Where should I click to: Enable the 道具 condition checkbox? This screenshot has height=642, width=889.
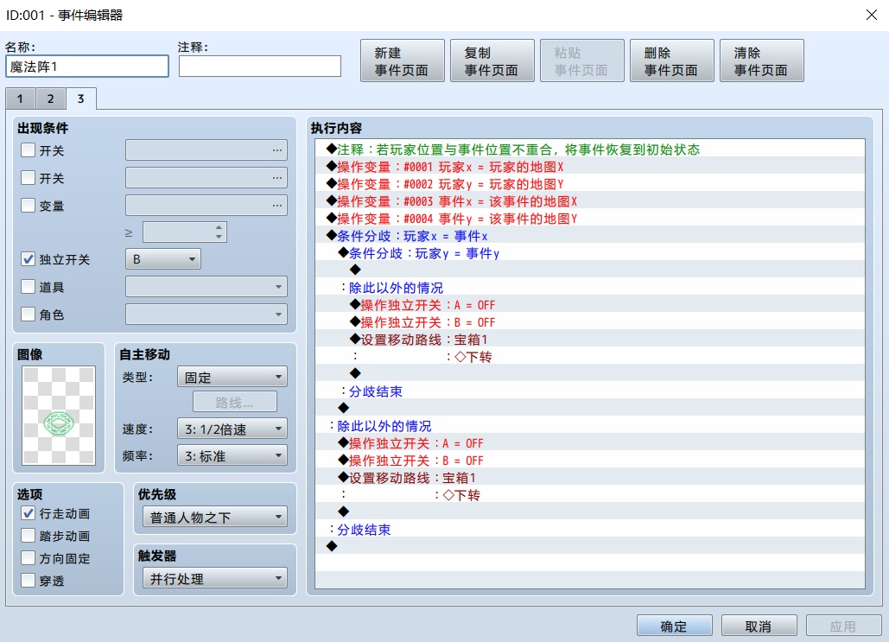click(x=28, y=286)
